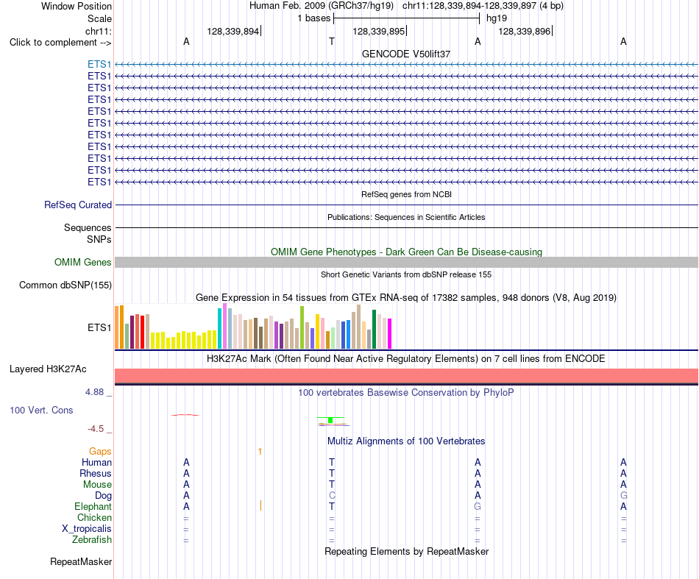This screenshot has height=579, width=699.
Task: Click the pink Layered H3K27Ac signal band
Action: tap(406, 376)
